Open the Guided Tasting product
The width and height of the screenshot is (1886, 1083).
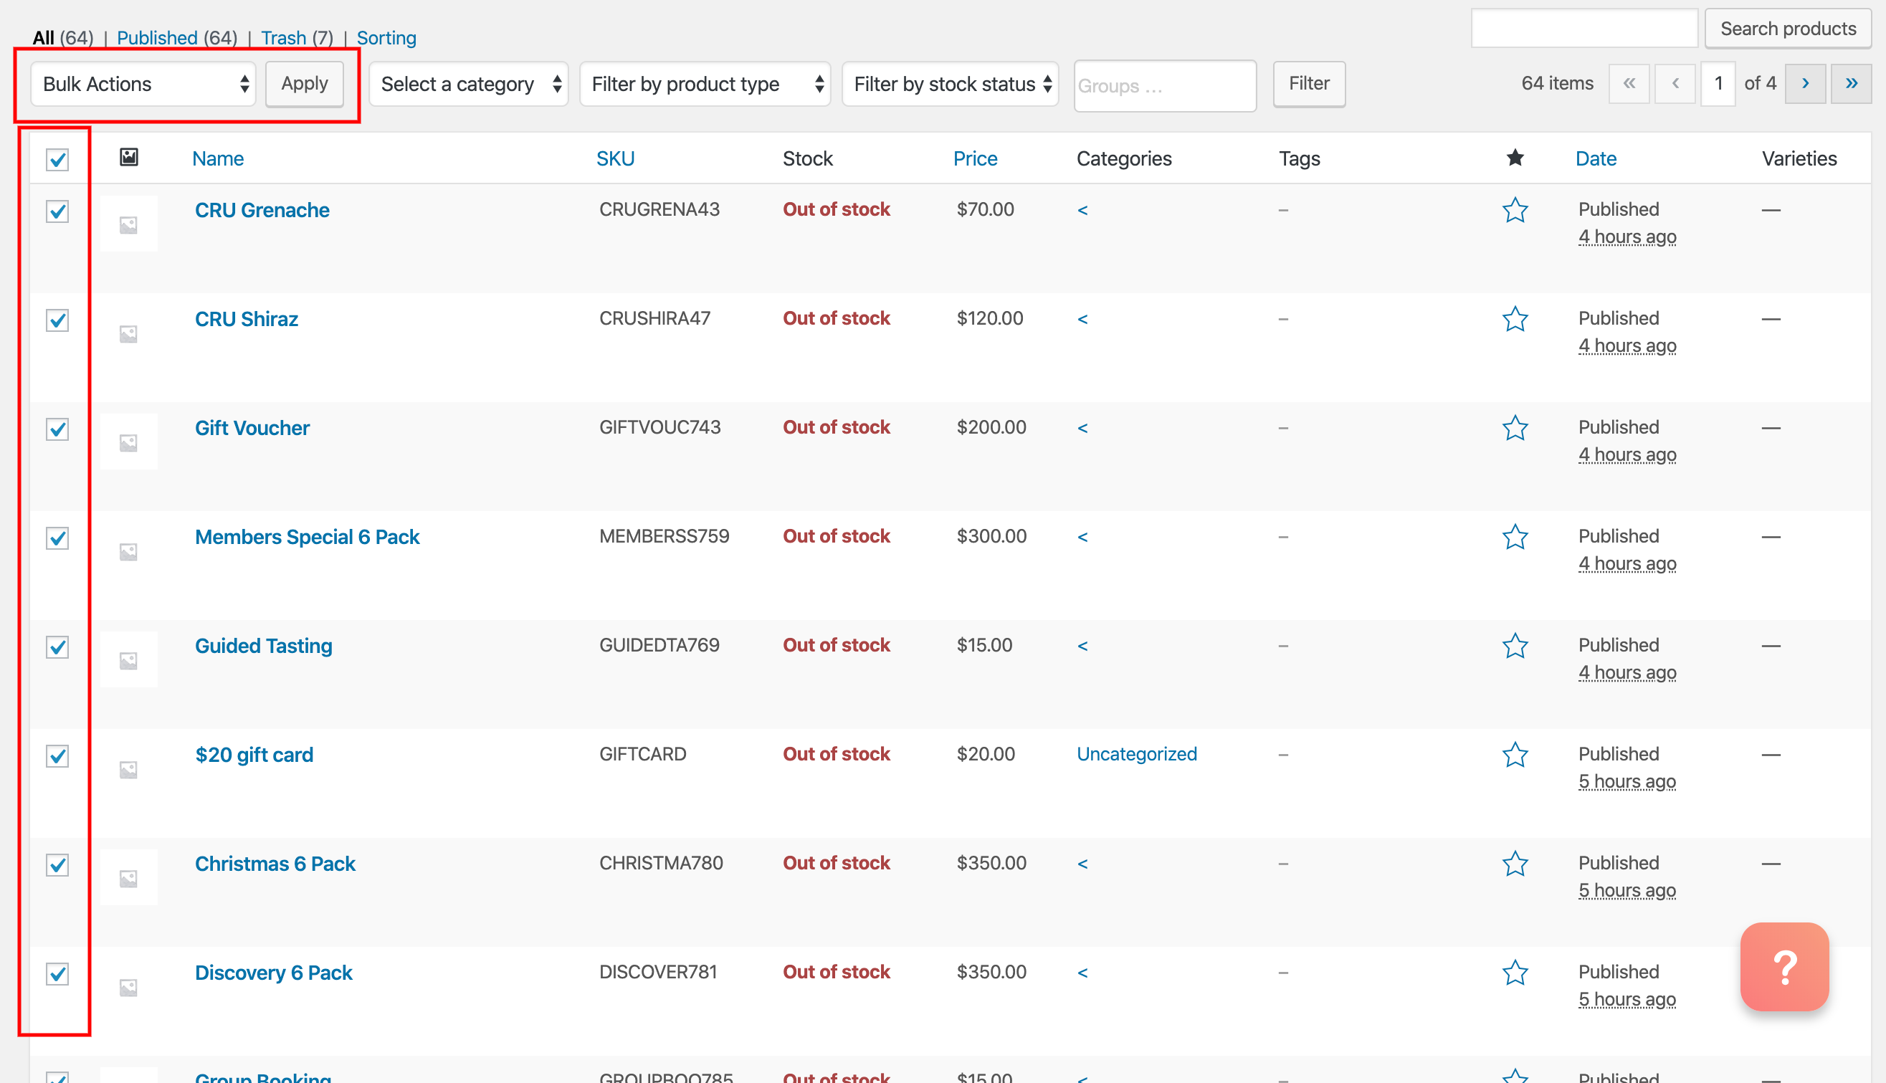pyautogui.click(x=263, y=647)
